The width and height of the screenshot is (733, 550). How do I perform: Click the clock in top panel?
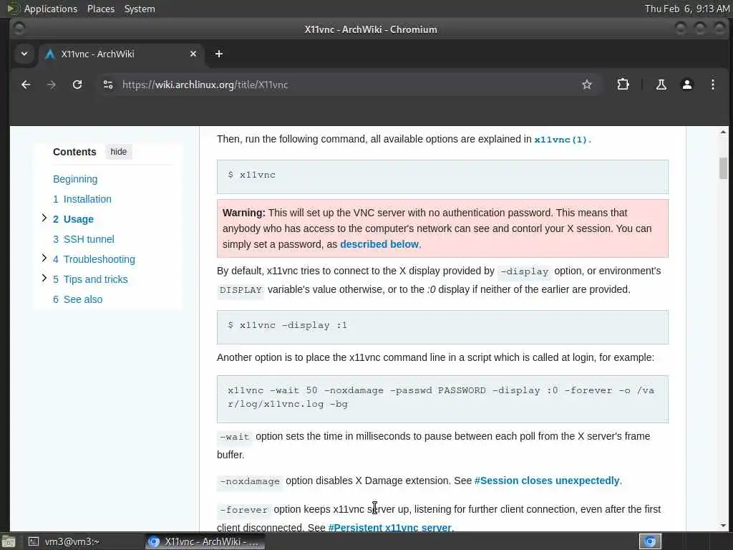click(x=687, y=9)
